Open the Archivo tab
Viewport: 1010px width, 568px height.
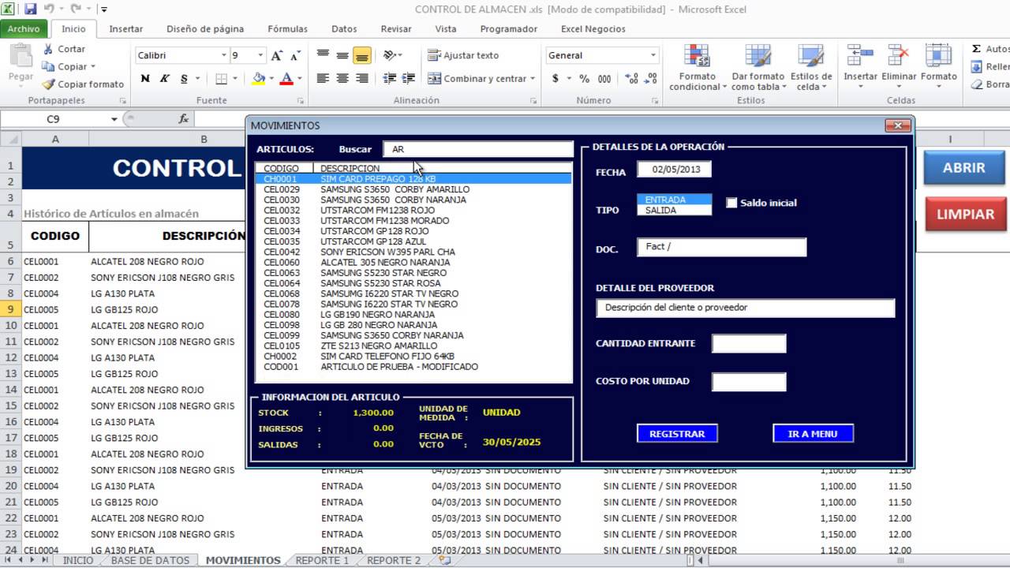coord(24,28)
